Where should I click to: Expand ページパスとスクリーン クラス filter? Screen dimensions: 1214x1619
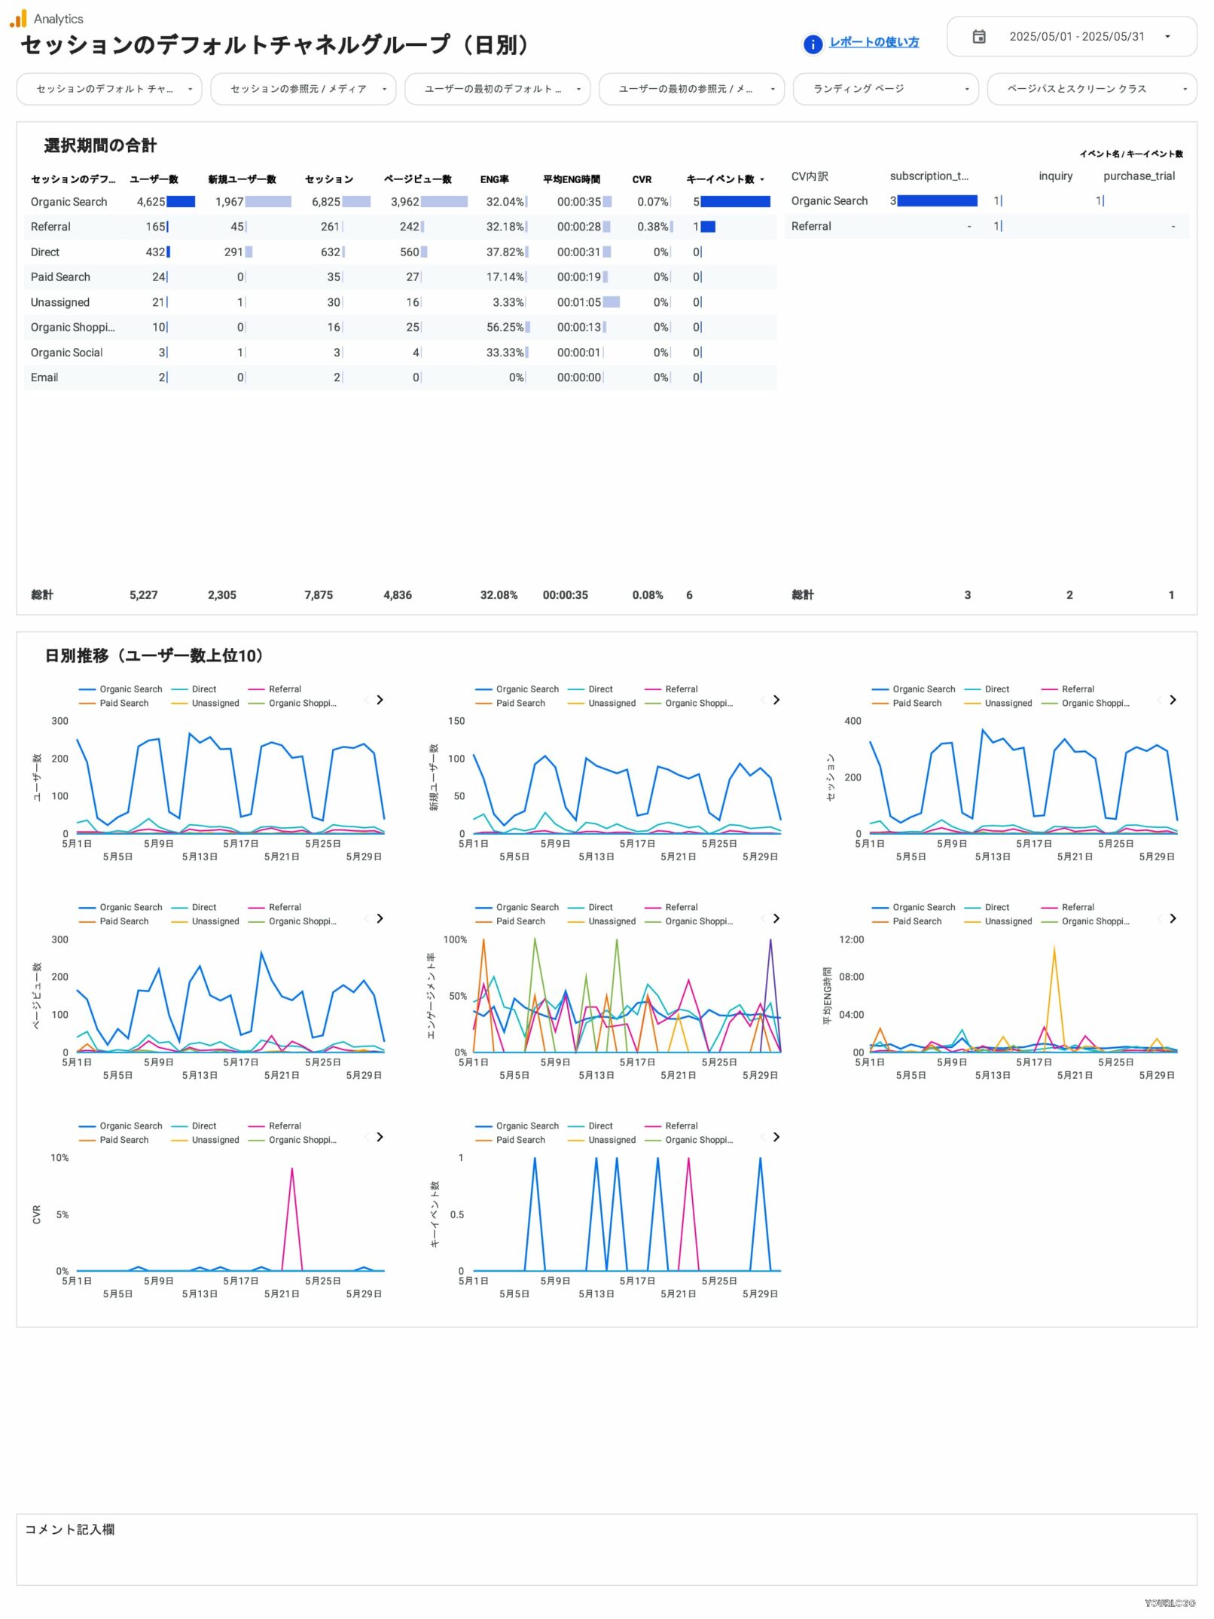(1091, 89)
